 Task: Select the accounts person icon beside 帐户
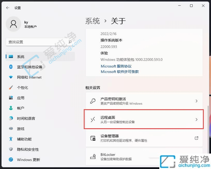10,108
